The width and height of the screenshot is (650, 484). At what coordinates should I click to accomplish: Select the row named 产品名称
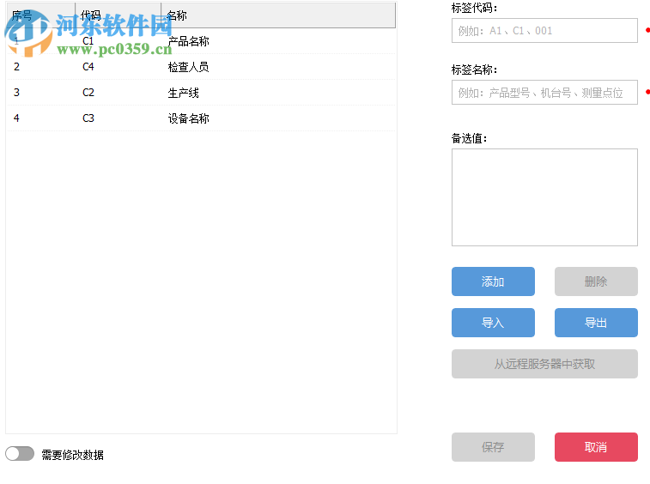[201, 41]
